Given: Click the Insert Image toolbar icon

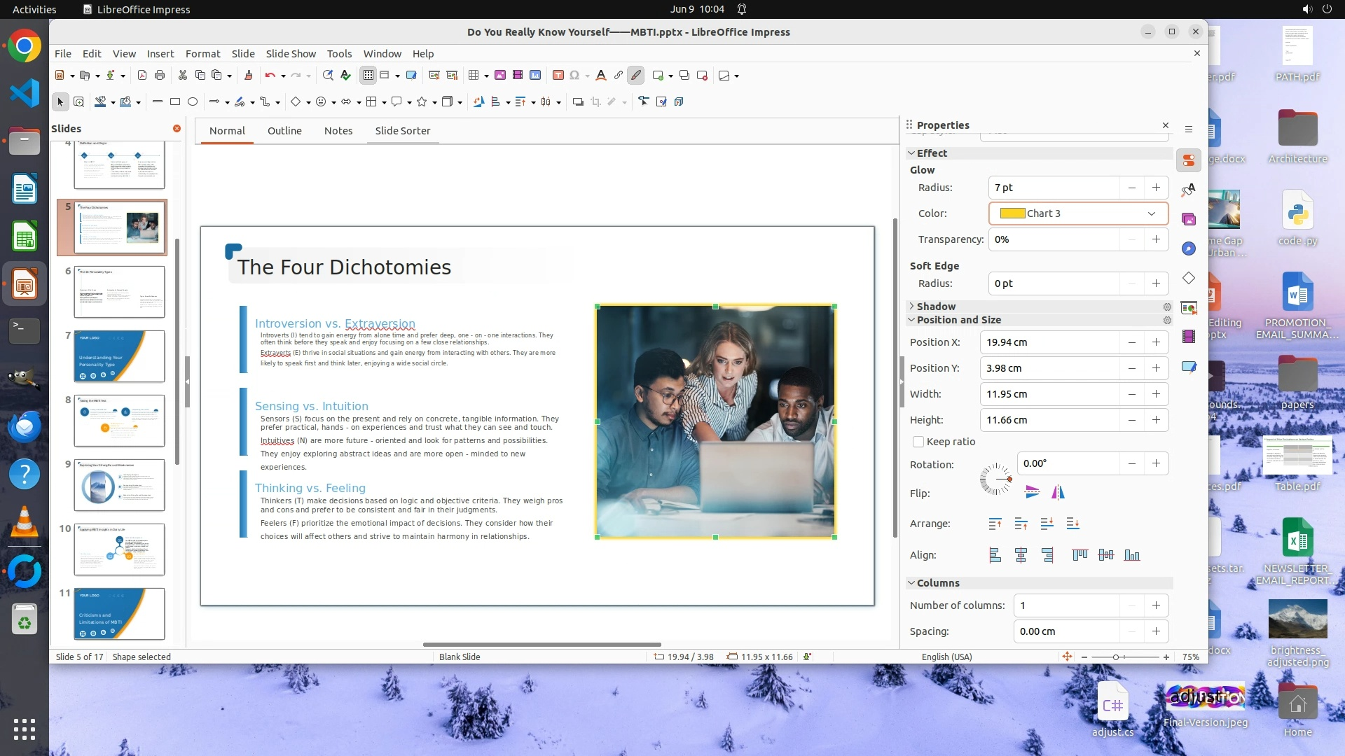Looking at the screenshot, I should click(x=500, y=76).
